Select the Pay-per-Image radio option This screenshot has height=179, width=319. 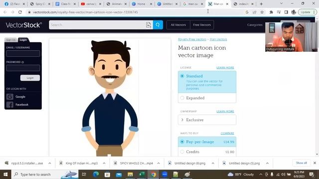(182, 142)
